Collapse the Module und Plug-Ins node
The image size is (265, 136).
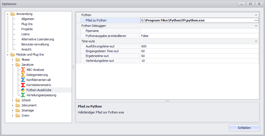[7, 55]
